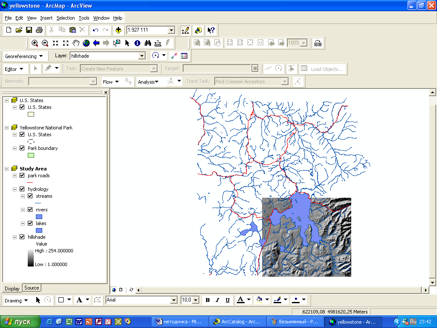Open the Georeferencing menu dropdown
Viewport: 437px width, 328px height.
tap(23, 56)
